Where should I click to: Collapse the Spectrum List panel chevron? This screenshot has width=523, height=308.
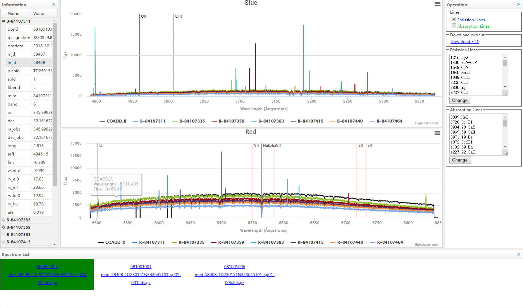pos(518,255)
